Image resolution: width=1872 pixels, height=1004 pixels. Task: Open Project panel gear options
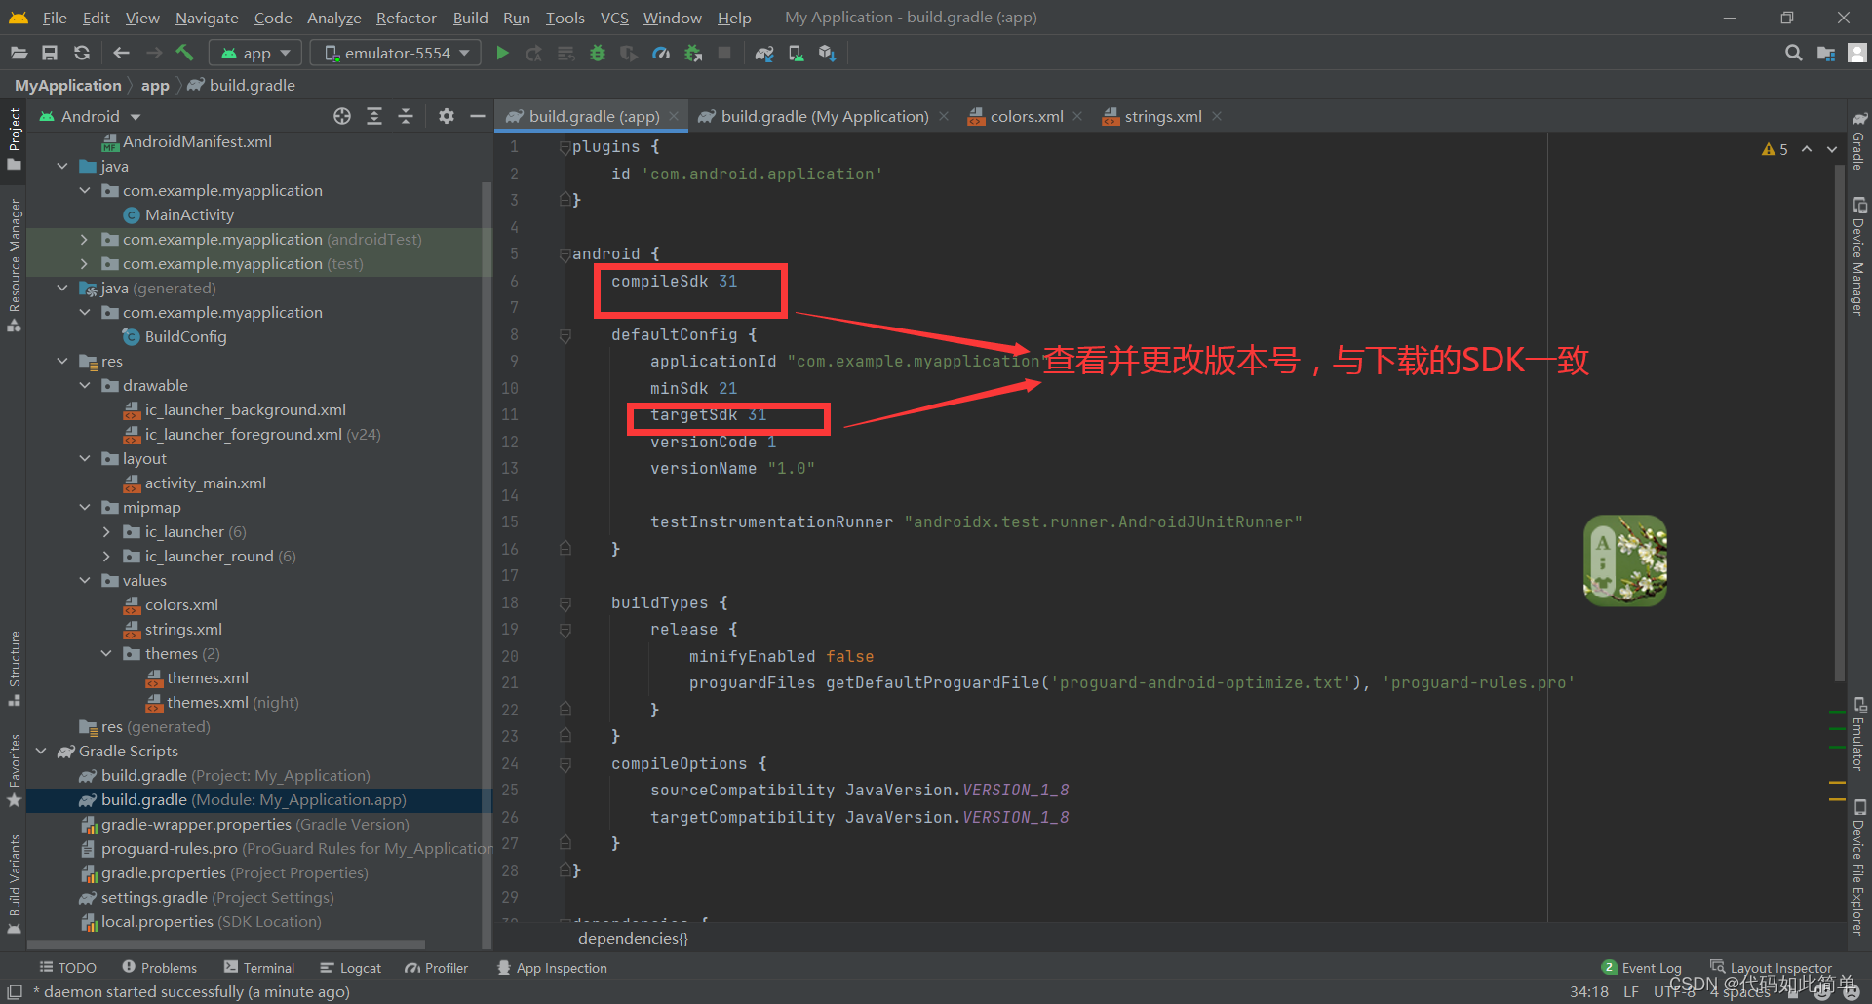pyautogui.click(x=446, y=116)
